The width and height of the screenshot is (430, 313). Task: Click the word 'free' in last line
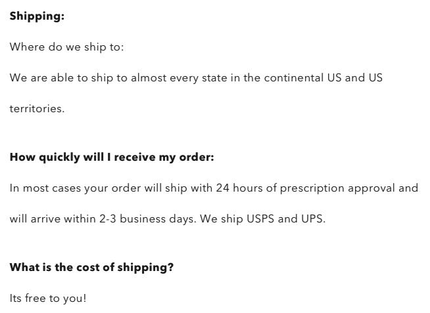tap(35, 298)
